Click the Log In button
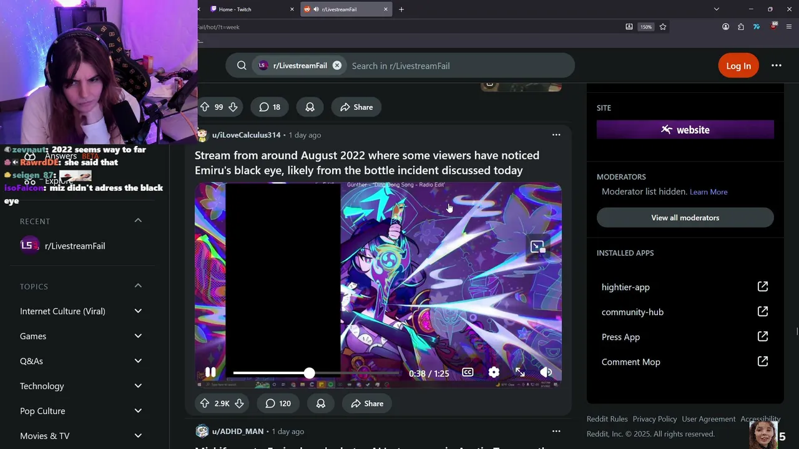This screenshot has width=799, height=449. tap(738, 65)
